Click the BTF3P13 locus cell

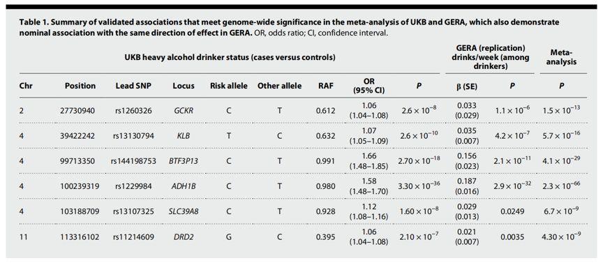(183, 161)
